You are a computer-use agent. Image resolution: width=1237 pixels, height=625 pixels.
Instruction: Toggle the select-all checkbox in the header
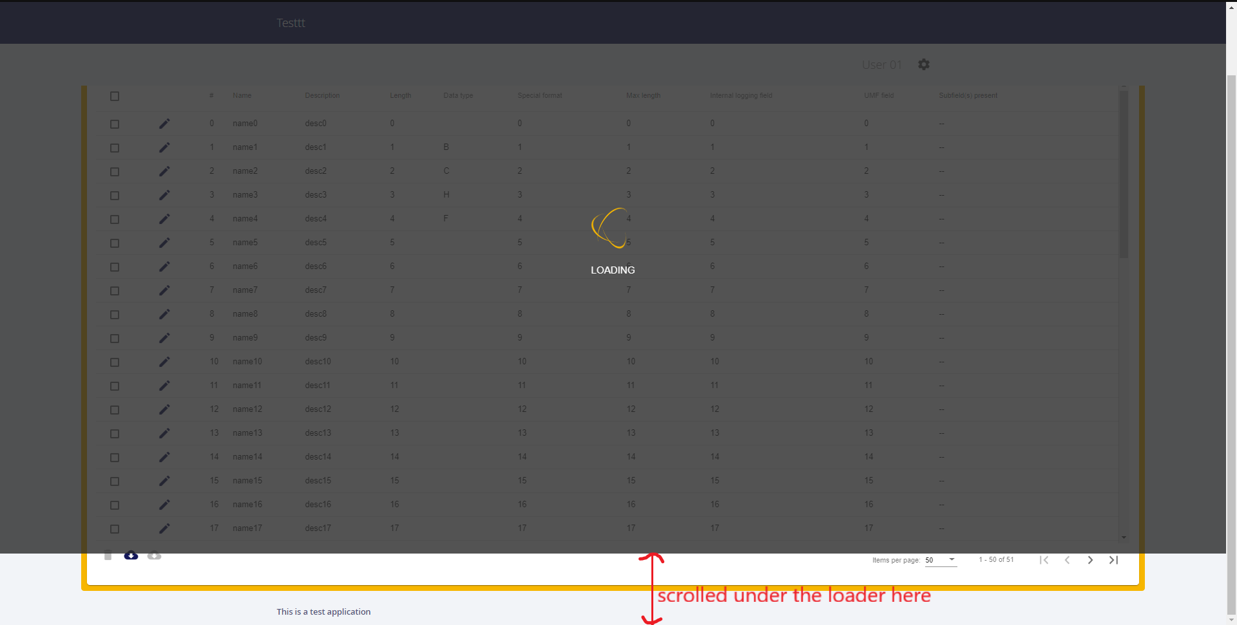click(x=115, y=96)
